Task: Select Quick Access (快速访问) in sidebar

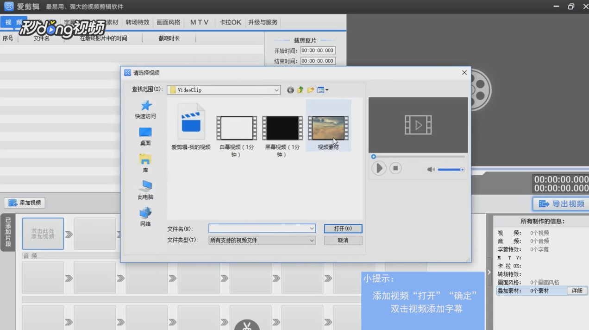Action: tap(145, 110)
